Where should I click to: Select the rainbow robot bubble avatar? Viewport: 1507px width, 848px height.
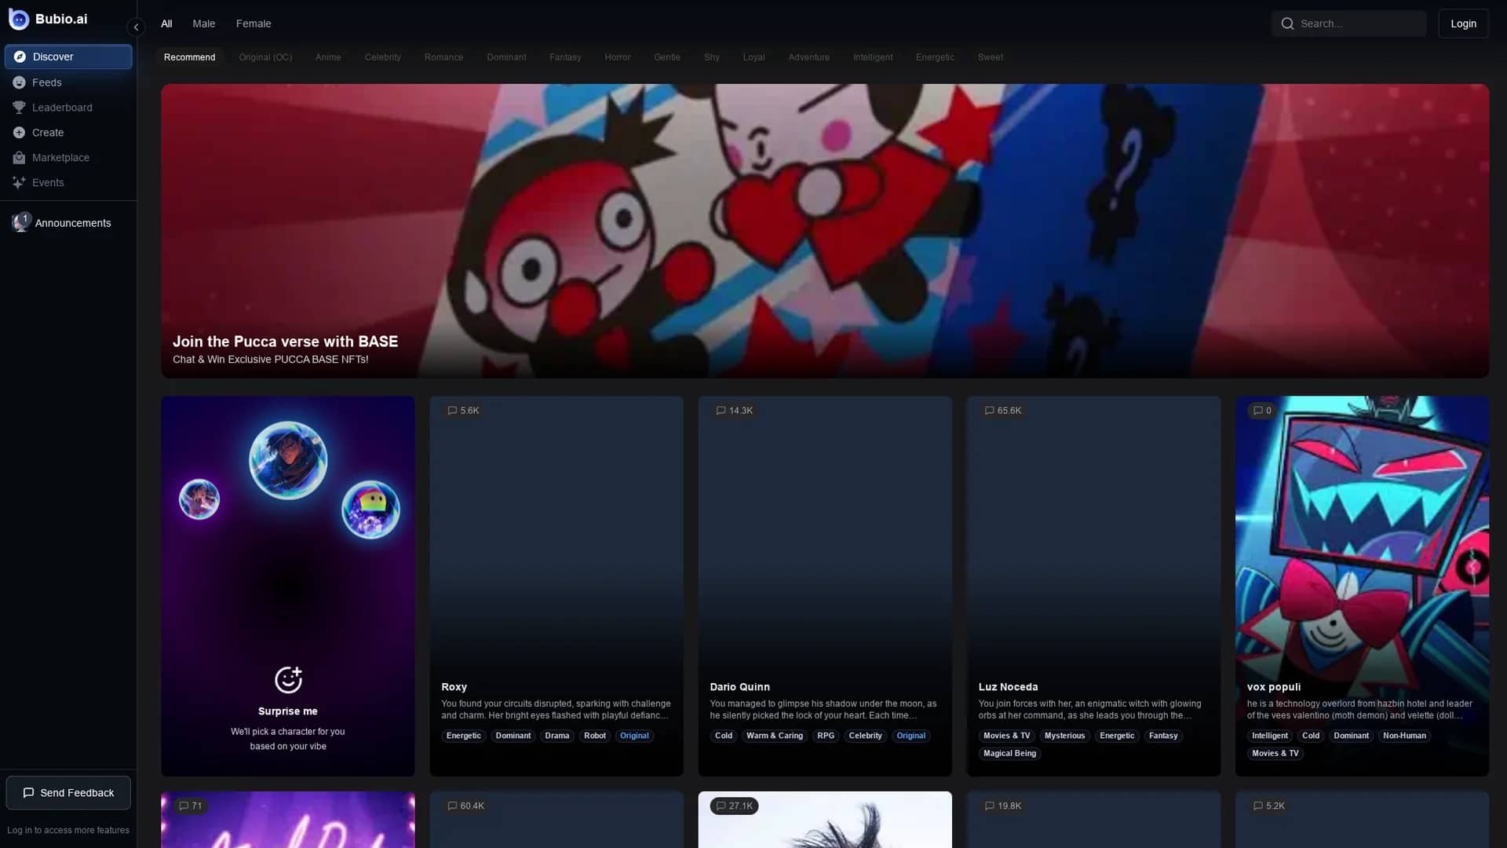point(370,510)
